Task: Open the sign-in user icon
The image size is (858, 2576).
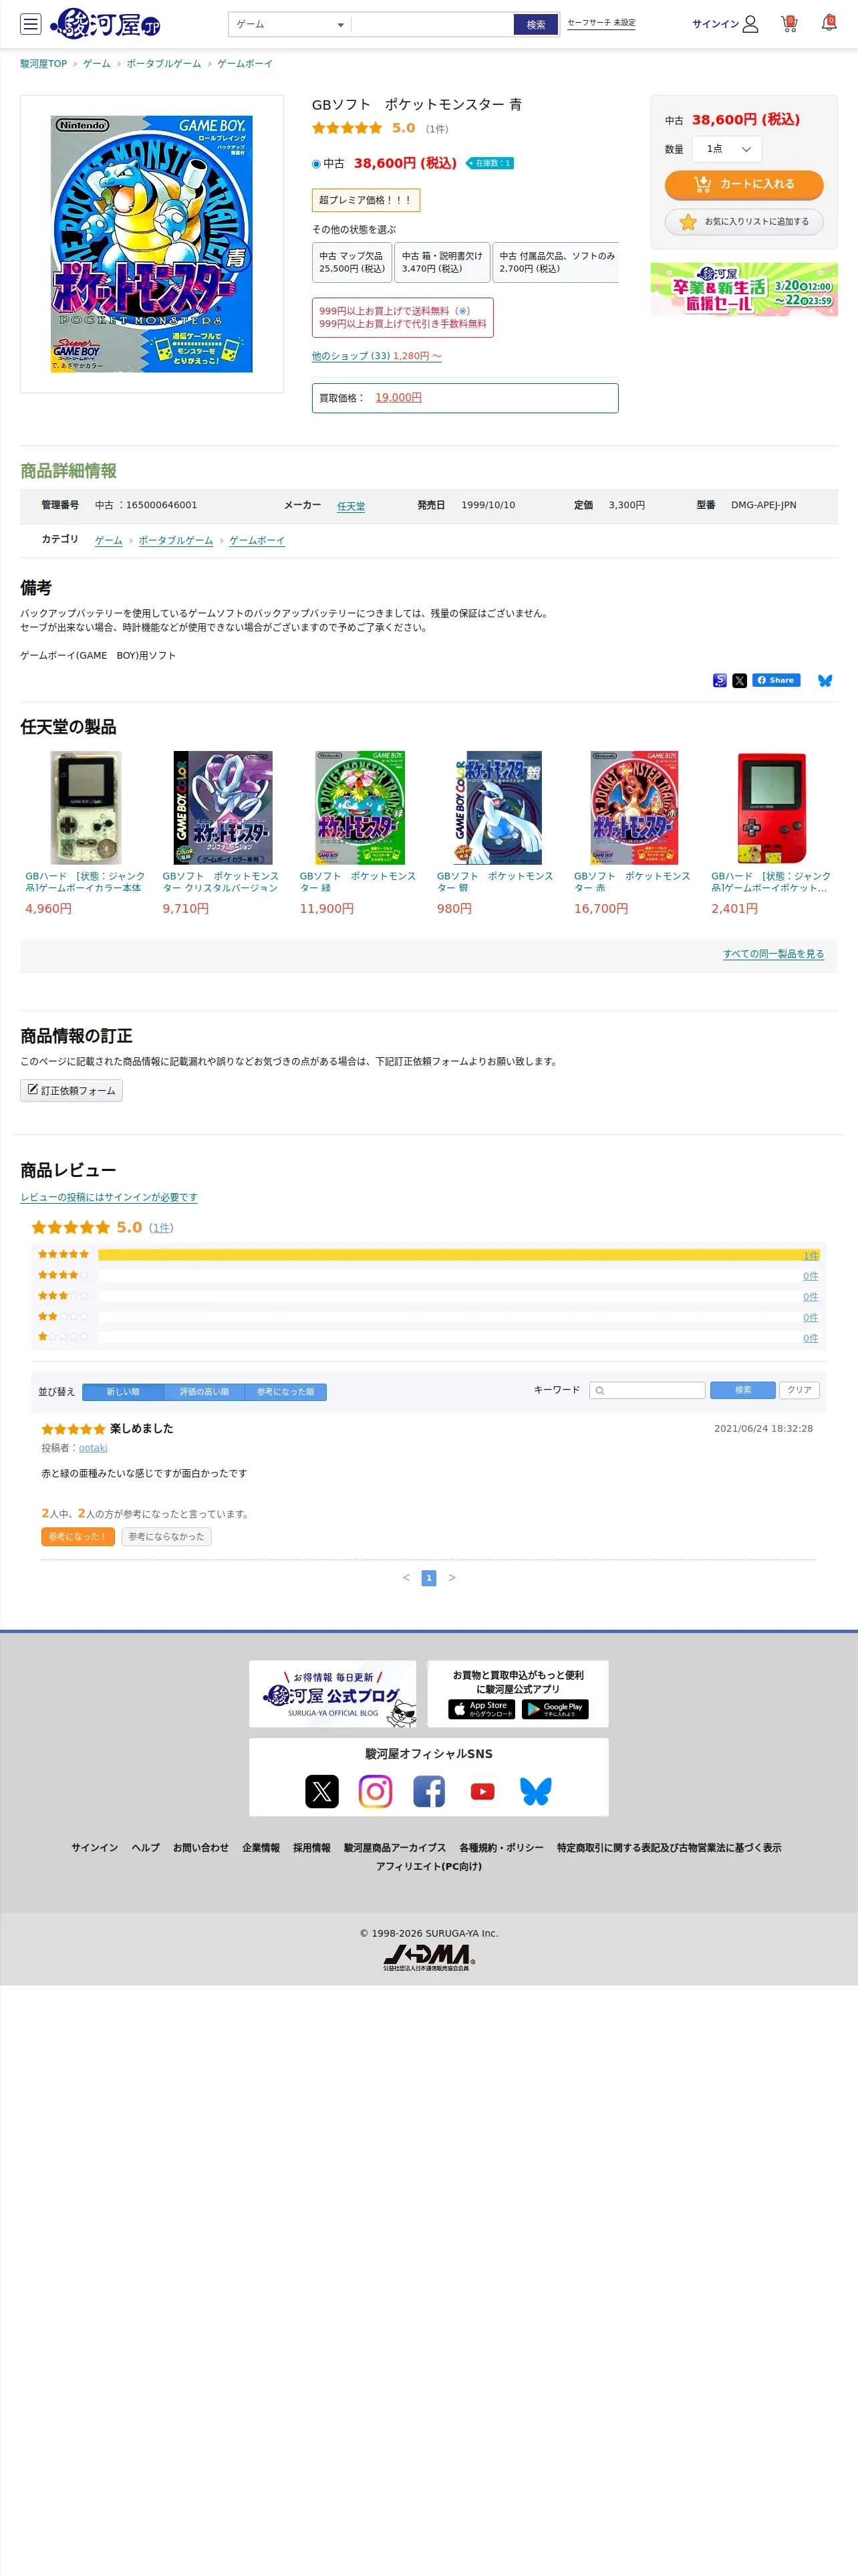Action: click(x=750, y=24)
